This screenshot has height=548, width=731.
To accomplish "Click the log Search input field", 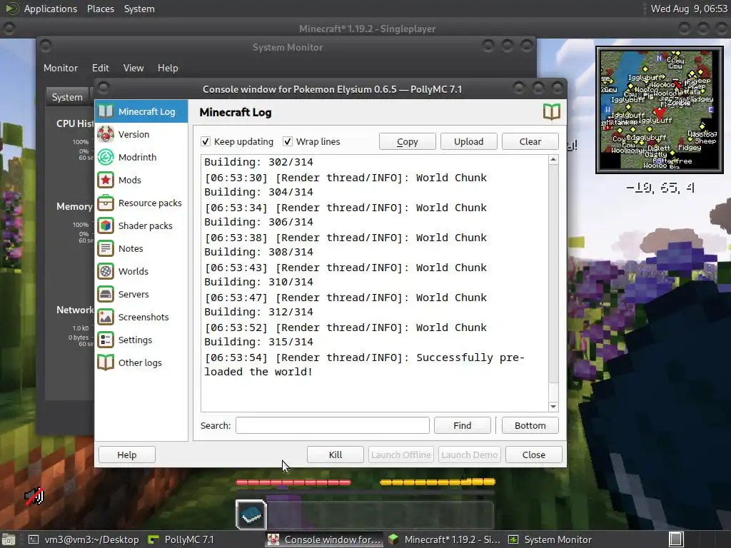I will 333,425.
